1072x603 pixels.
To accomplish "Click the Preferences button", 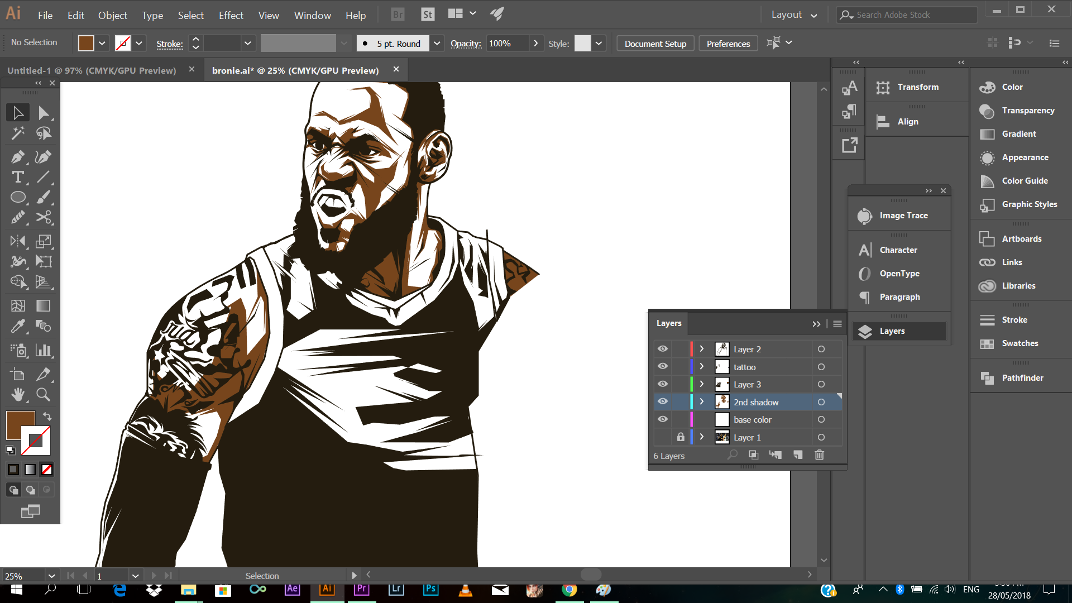I will pos(728,44).
